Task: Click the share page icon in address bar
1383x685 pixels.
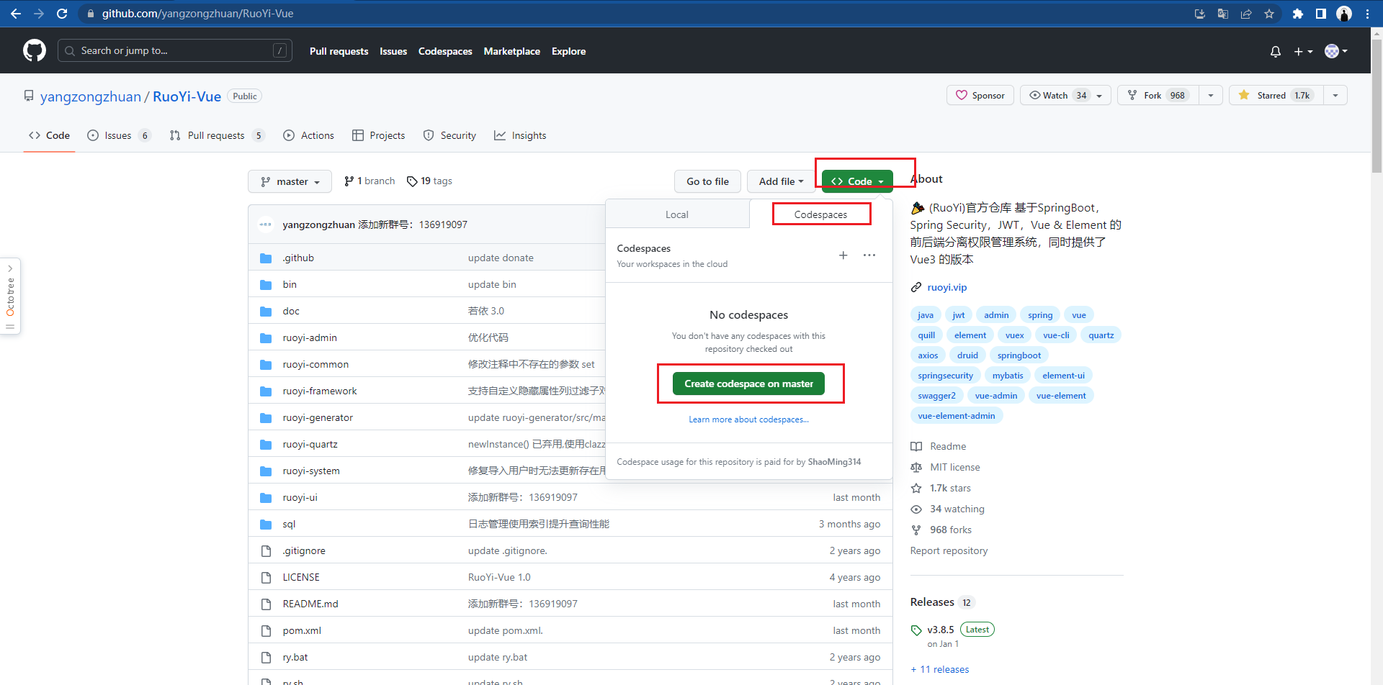Action: 1246,14
